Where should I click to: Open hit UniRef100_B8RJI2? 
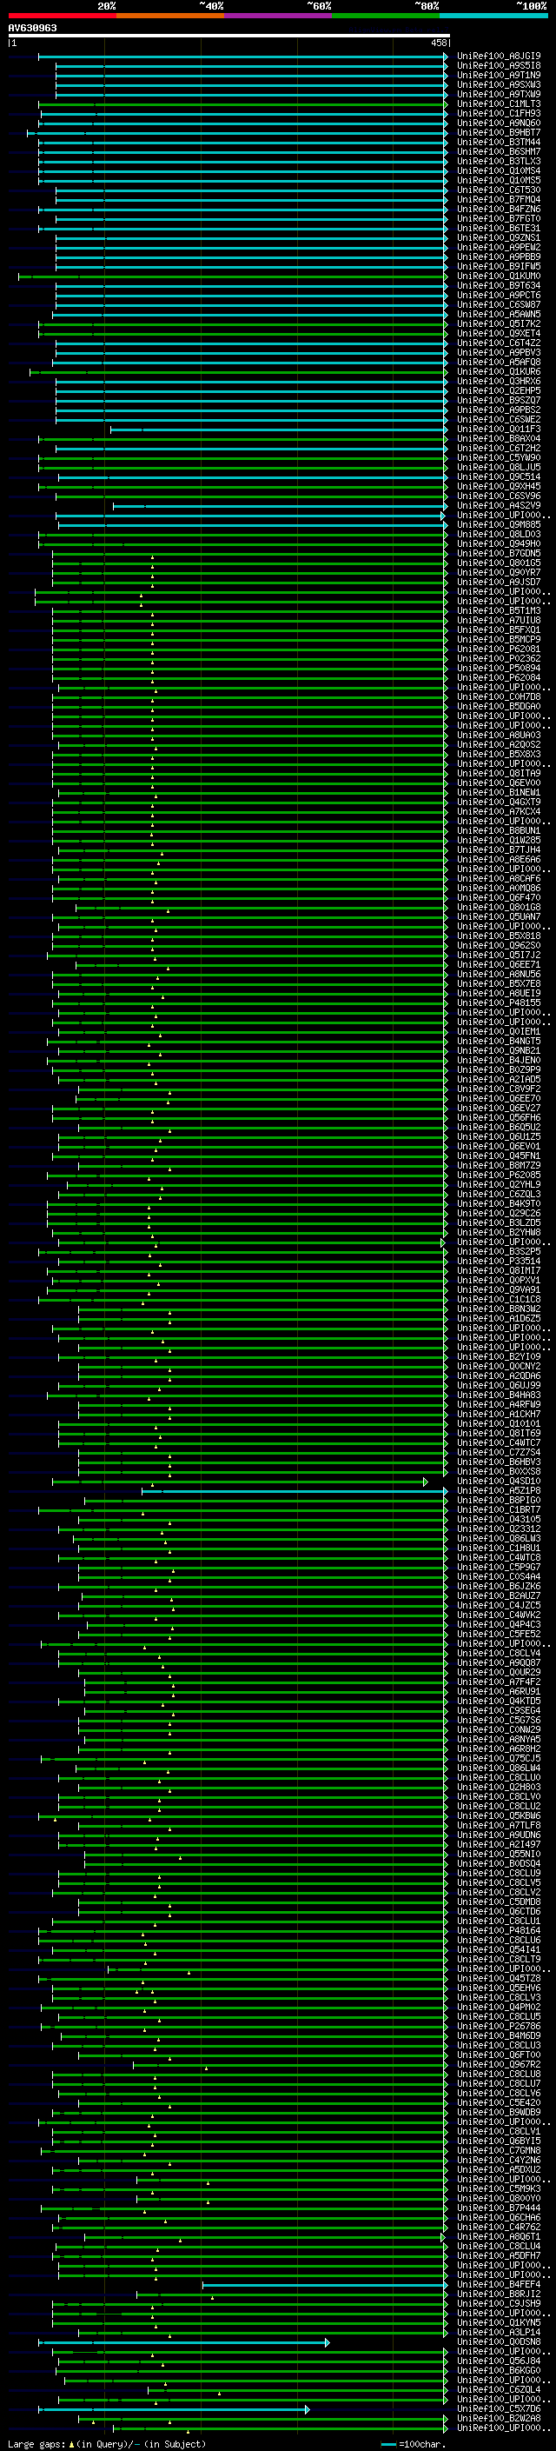[499, 2295]
